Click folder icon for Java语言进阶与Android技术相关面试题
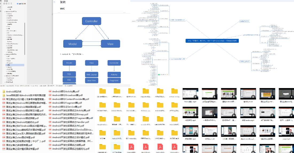294x153 pixels. click(x=4, y=95)
